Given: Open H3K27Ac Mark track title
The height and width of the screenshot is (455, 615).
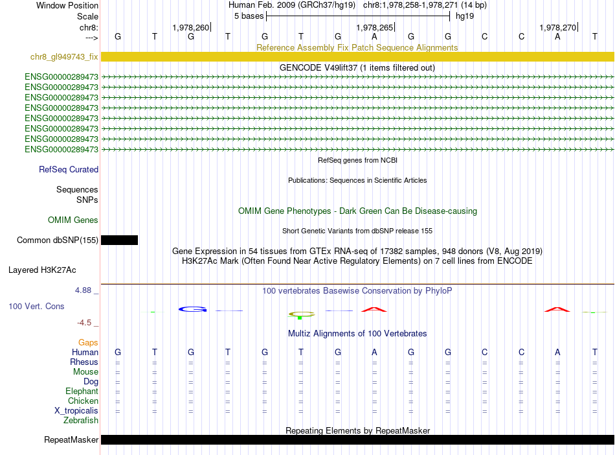Looking at the screenshot, I should pyautogui.click(x=357, y=261).
